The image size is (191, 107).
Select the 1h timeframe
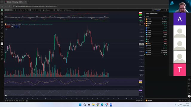[28, 10]
